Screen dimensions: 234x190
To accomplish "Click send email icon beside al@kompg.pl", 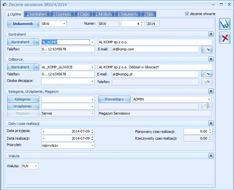I will pos(207,74).
